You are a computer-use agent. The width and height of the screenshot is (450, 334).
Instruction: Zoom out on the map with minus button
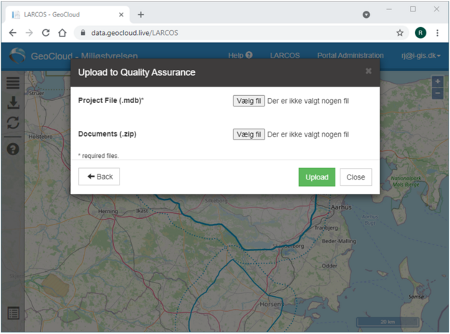[x=437, y=93]
